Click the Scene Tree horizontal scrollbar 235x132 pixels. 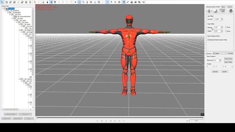click(11, 109)
